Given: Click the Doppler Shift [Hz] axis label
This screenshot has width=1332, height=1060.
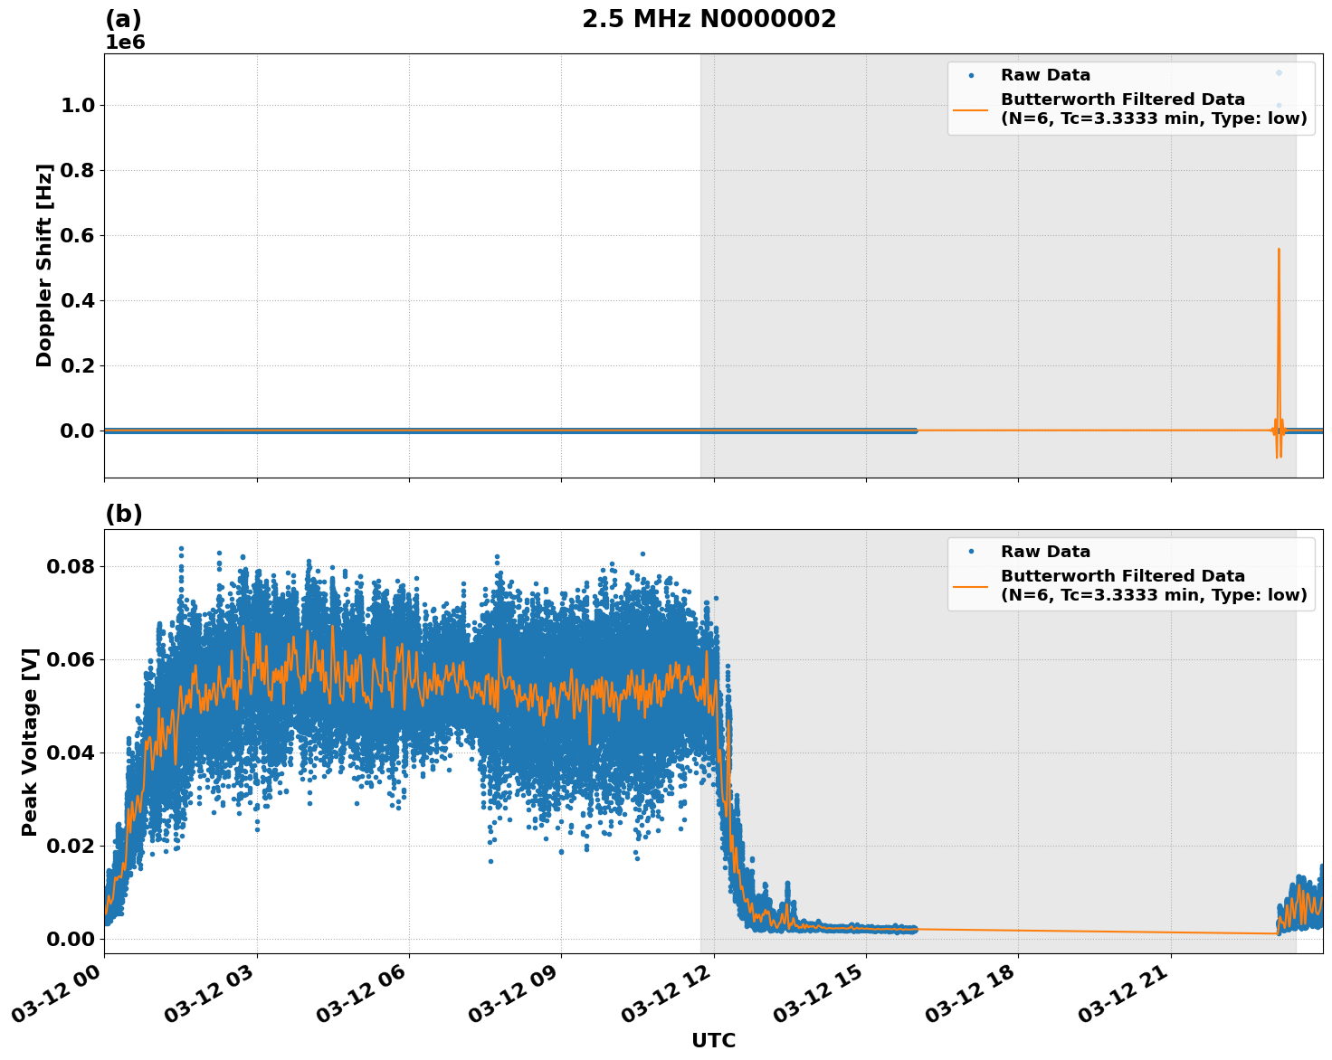Looking at the screenshot, I should [43, 266].
